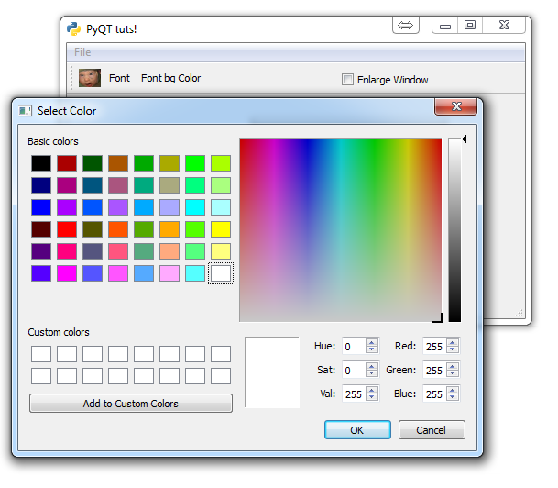Image resolution: width=558 pixels, height=488 pixels.
Task: Click the brightness luminance slider bar
Action: (x=454, y=229)
